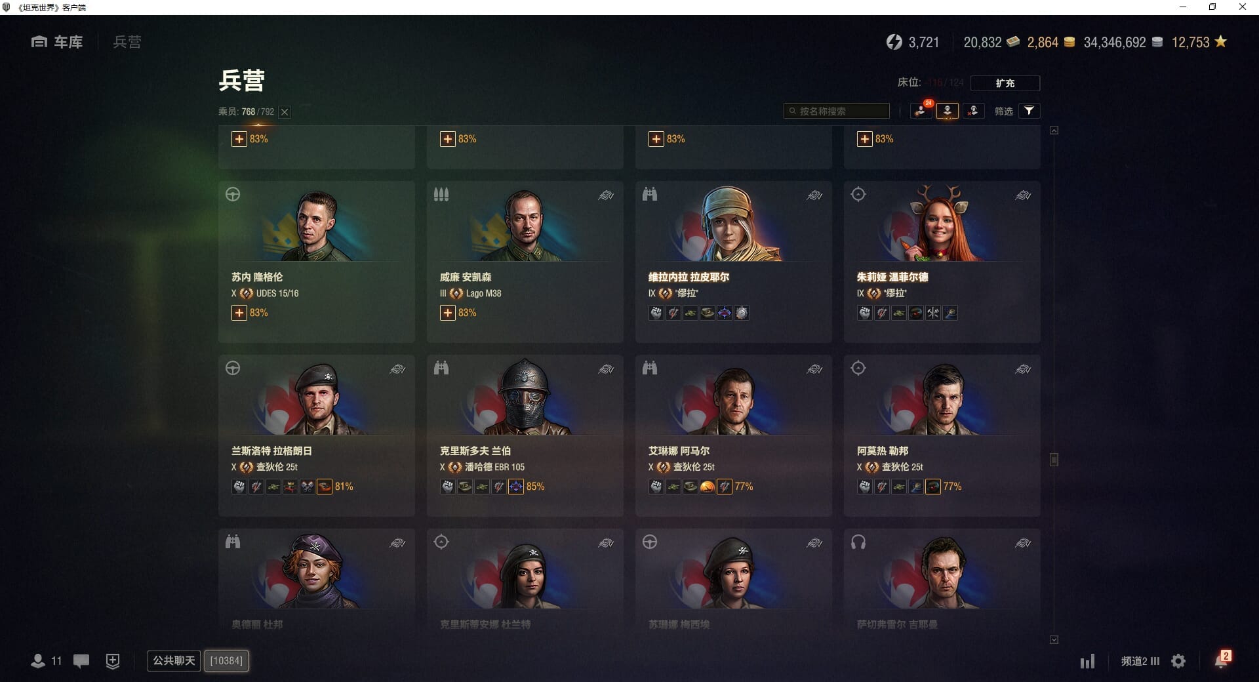Open the 公共聊天 chat channel button
Viewport: 1259px width, 682px height.
pyautogui.click(x=174, y=660)
